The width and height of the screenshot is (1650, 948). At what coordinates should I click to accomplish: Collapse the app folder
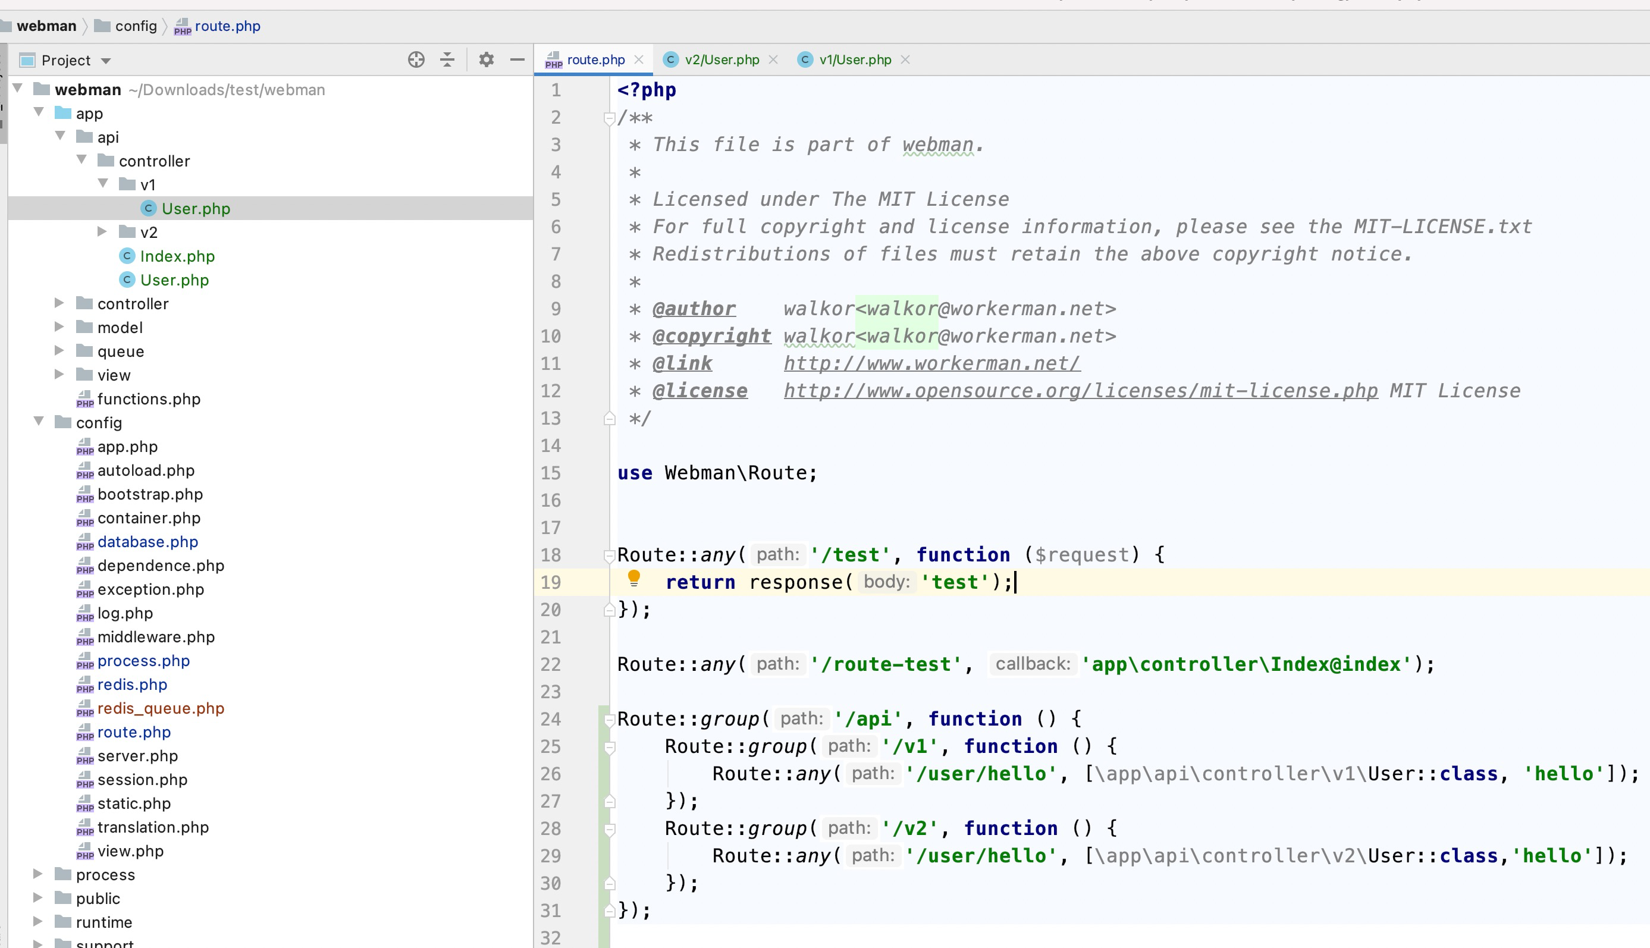(x=39, y=112)
